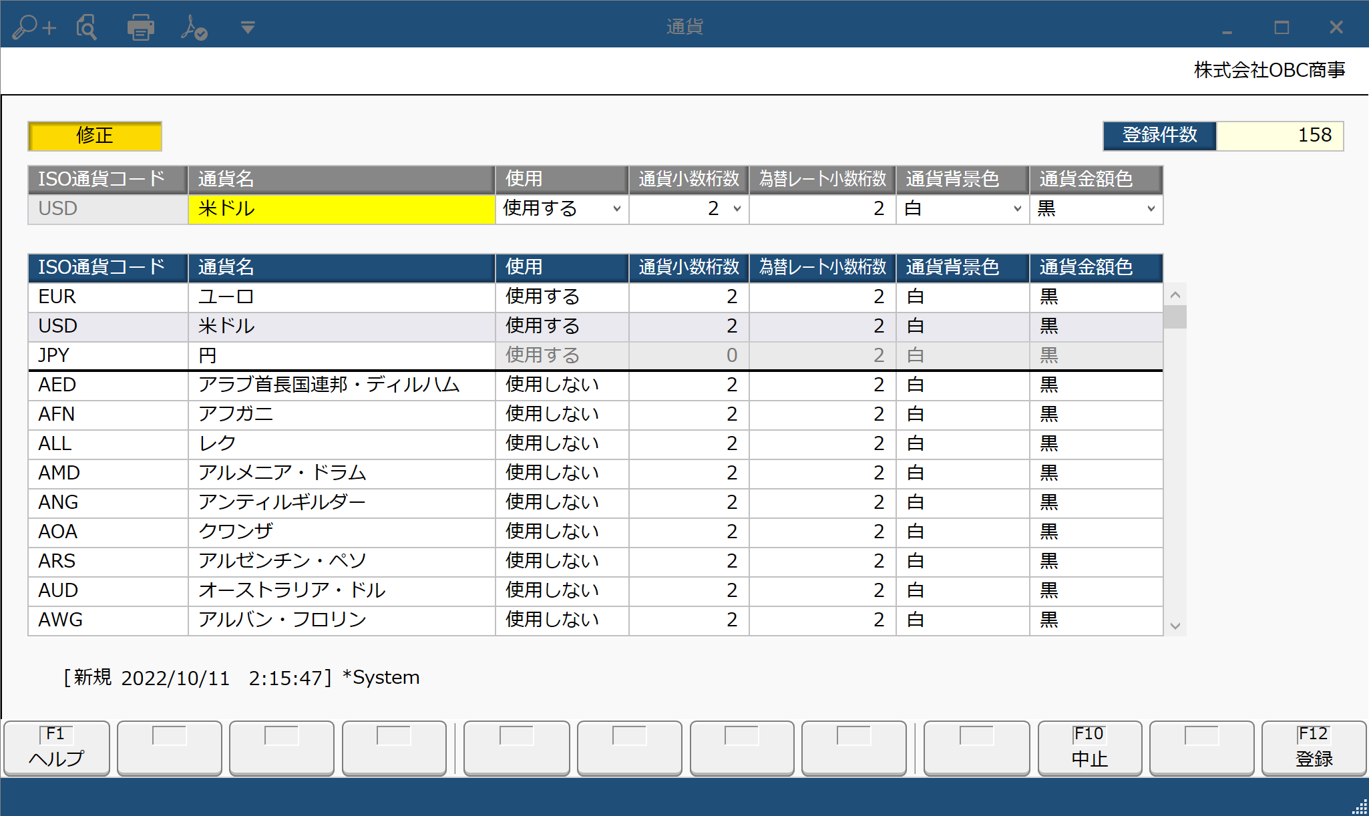Click the アルバン・フロリン name cell
This screenshot has height=816, width=1369.
pos(342,620)
